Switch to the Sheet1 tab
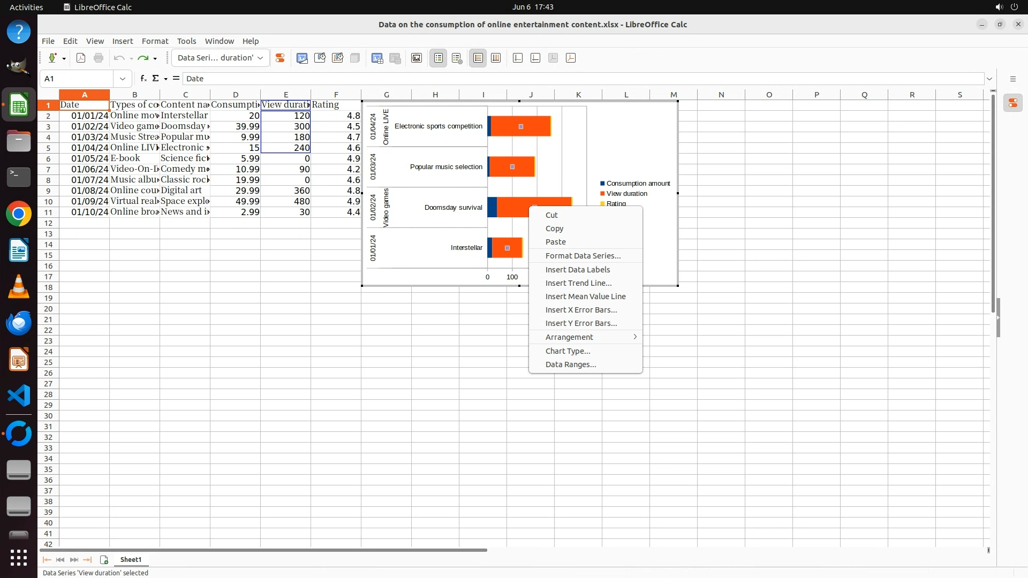This screenshot has width=1028, height=578. click(131, 559)
